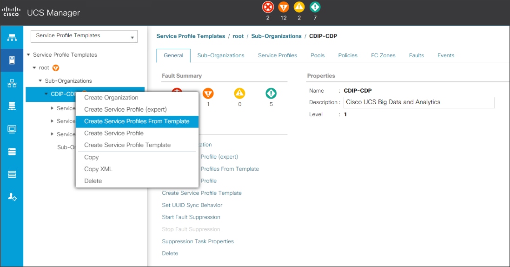The width and height of the screenshot is (510, 267).
Task: Open the LAN navigation icon in sidebar
Action: pyautogui.click(x=12, y=83)
